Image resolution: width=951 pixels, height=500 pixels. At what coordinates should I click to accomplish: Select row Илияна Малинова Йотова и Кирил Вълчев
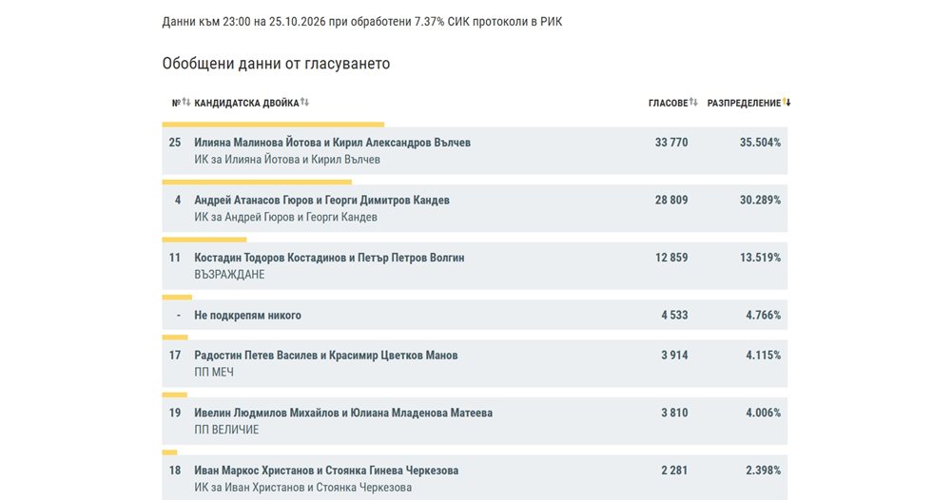475,151
